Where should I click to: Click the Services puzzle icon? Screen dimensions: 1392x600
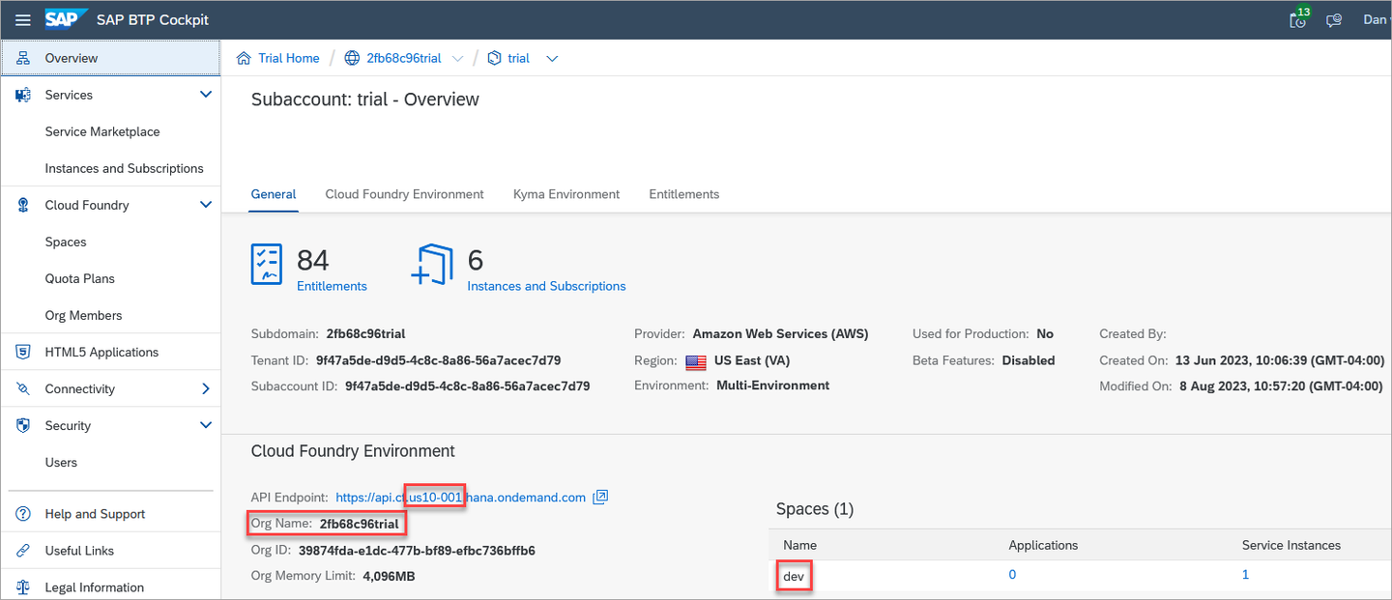coord(23,95)
